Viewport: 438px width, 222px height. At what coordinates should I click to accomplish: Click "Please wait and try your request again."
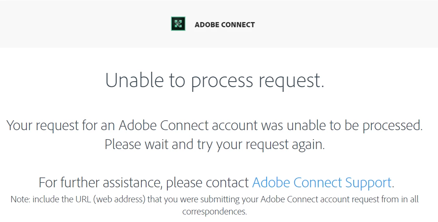point(215,144)
